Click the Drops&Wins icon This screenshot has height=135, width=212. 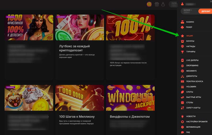coord(182,66)
